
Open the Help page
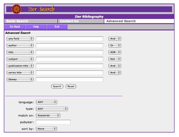(x=36, y=27)
